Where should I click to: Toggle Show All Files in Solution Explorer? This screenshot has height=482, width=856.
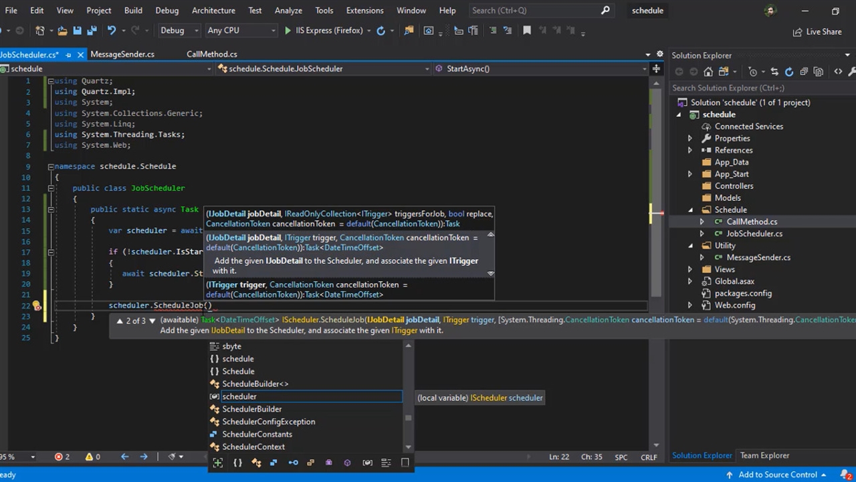(x=819, y=72)
